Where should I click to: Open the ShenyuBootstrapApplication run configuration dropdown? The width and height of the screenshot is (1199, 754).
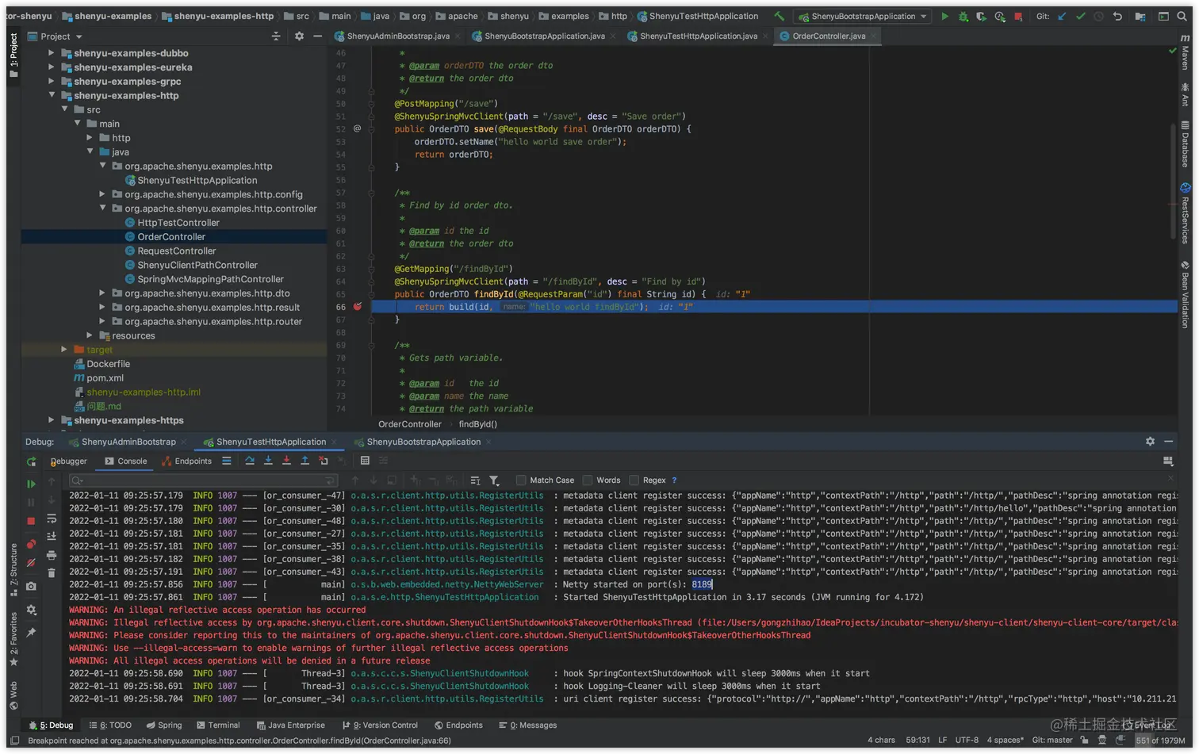[863, 16]
